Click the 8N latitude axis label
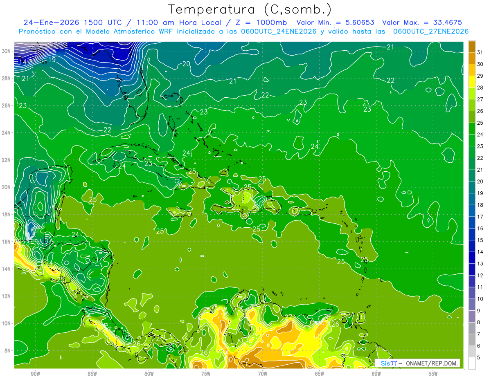The height and width of the screenshot is (379, 491). tap(8, 350)
